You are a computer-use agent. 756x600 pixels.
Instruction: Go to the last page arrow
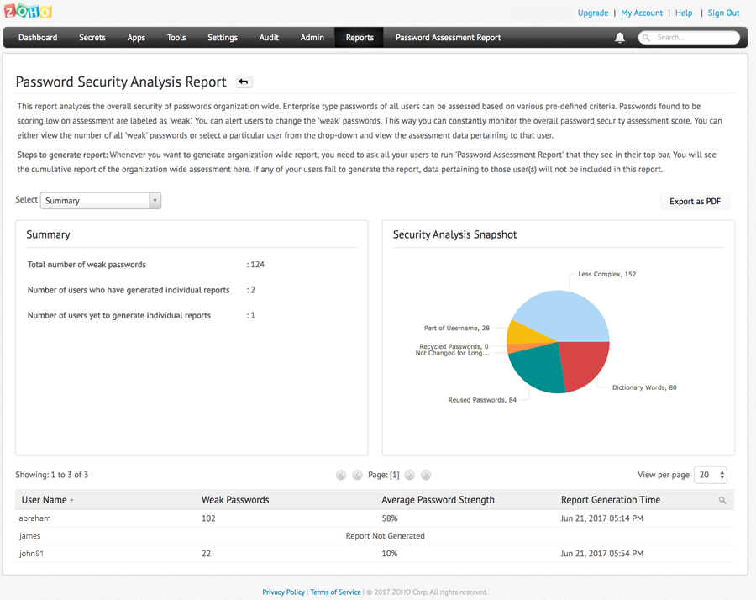(x=426, y=475)
